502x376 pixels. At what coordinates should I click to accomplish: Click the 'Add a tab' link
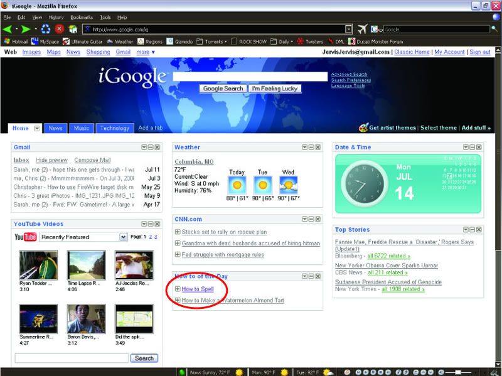[151, 128]
